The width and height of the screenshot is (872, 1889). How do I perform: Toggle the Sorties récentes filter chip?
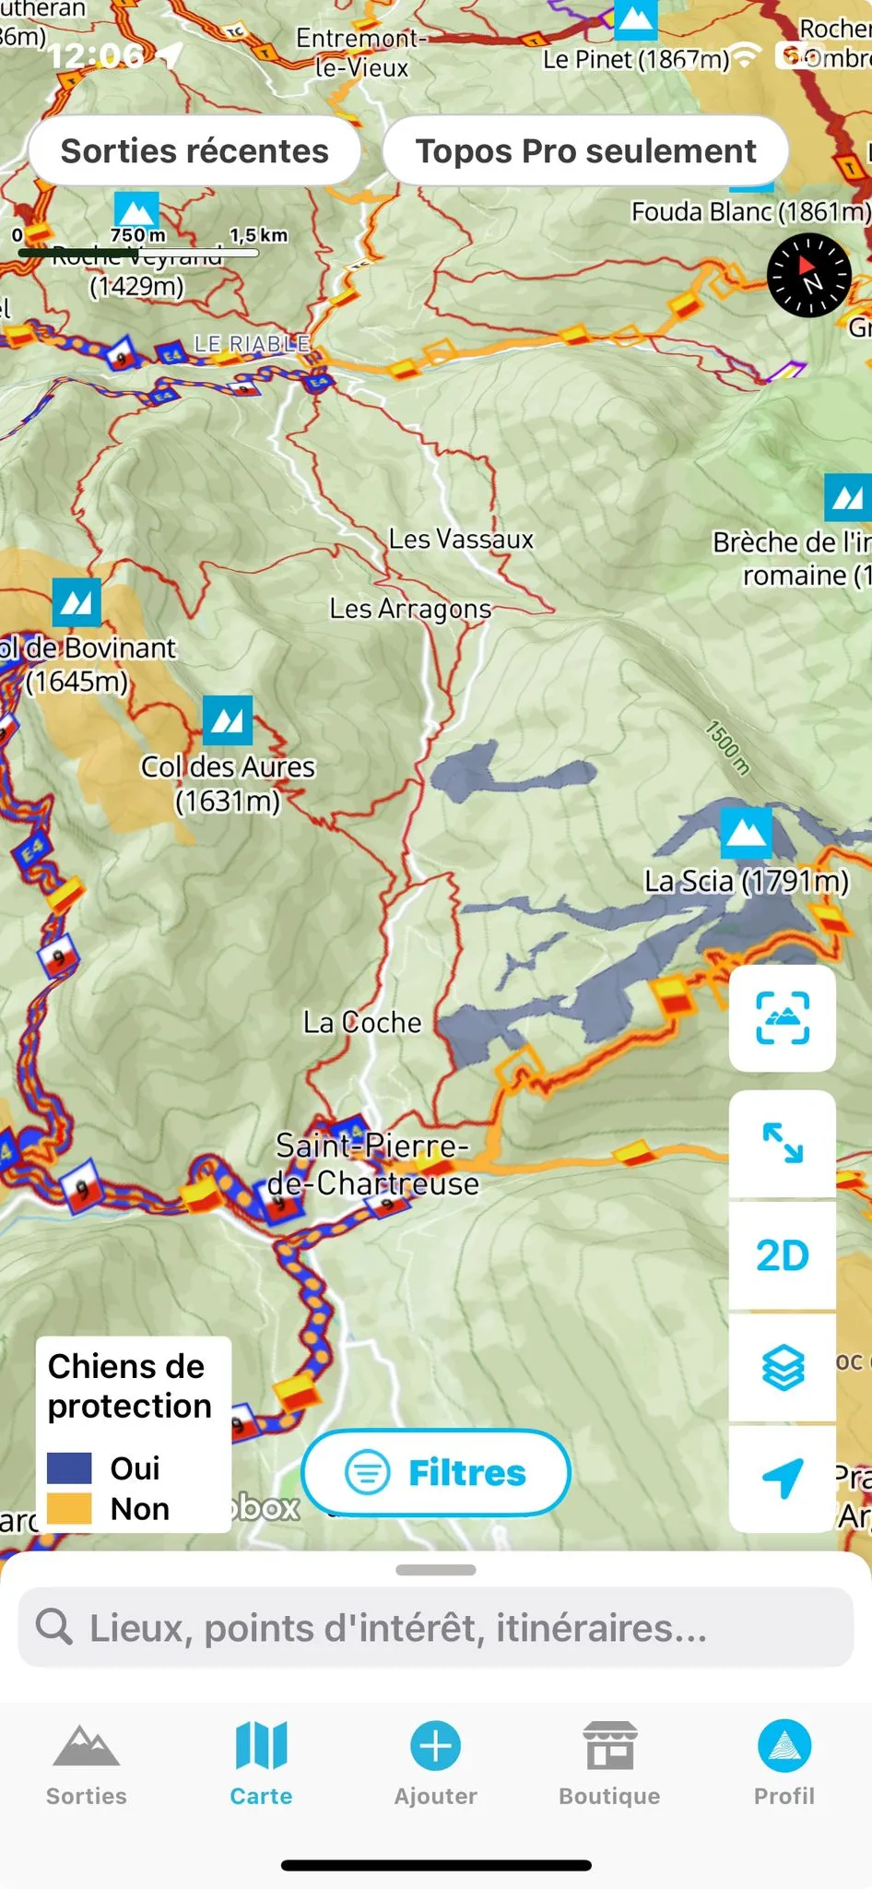pos(194,150)
